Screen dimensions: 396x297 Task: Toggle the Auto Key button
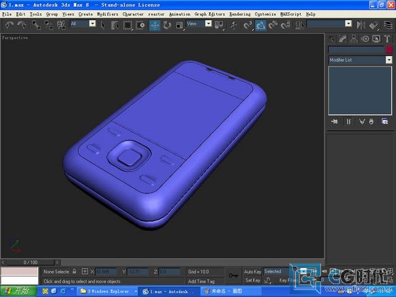pos(252,272)
